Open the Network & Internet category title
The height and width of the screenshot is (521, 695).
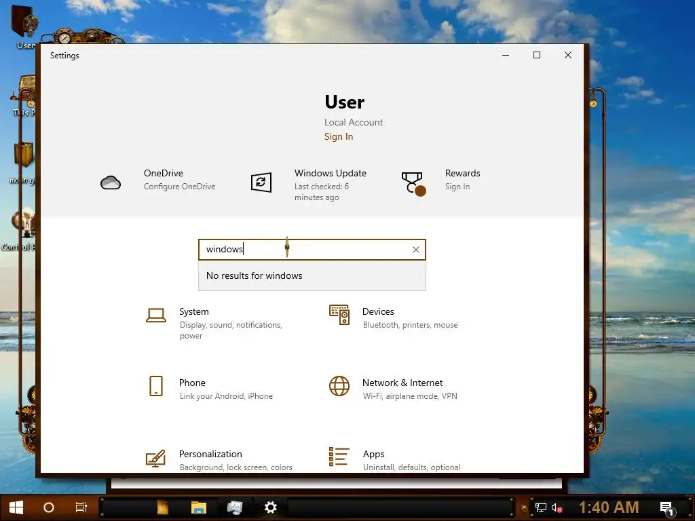click(x=402, y=383)
